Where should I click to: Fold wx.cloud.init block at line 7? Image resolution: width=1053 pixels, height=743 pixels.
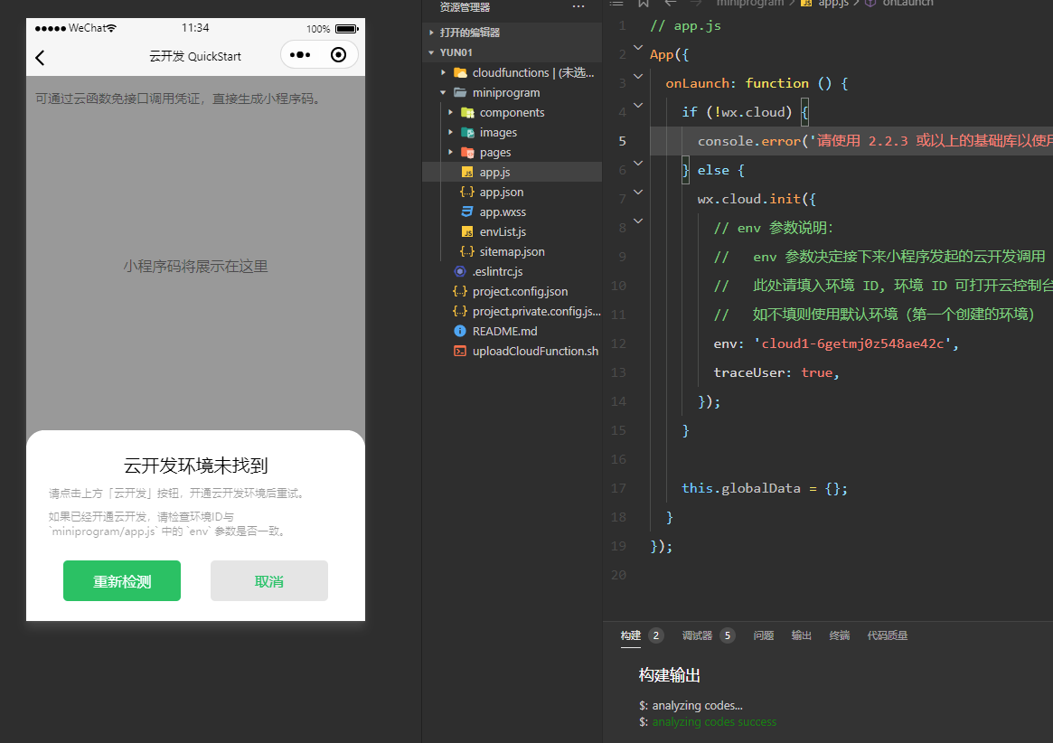pyautogui.click(x=638, y=193)
